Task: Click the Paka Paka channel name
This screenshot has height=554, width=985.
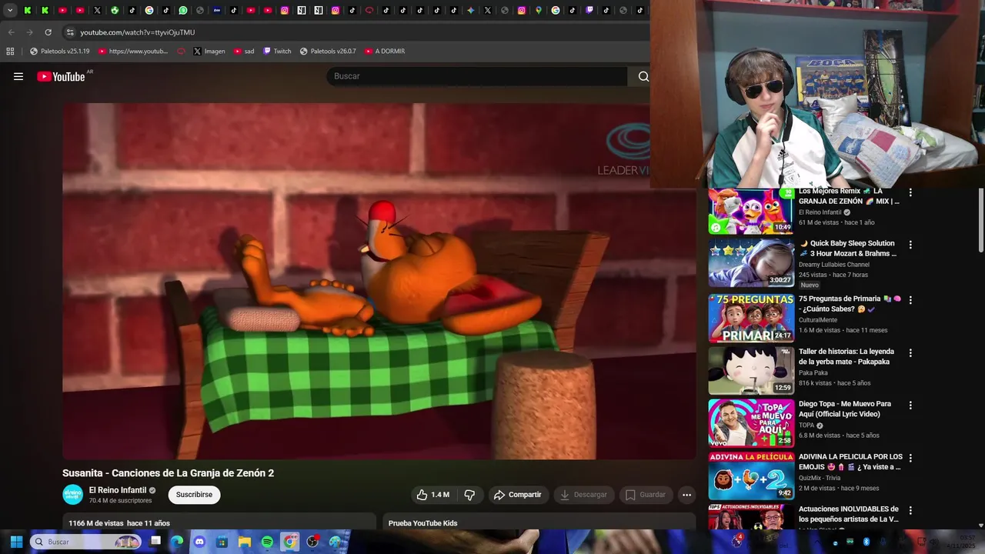Action: pyautogui.click(x=813, y=372)
